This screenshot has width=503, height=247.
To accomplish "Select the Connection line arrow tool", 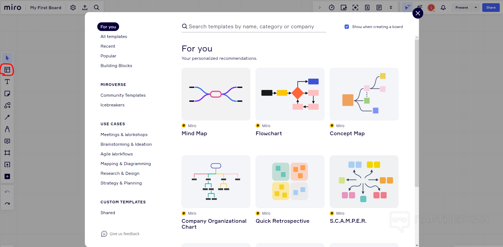I will (x=7, y=117).
